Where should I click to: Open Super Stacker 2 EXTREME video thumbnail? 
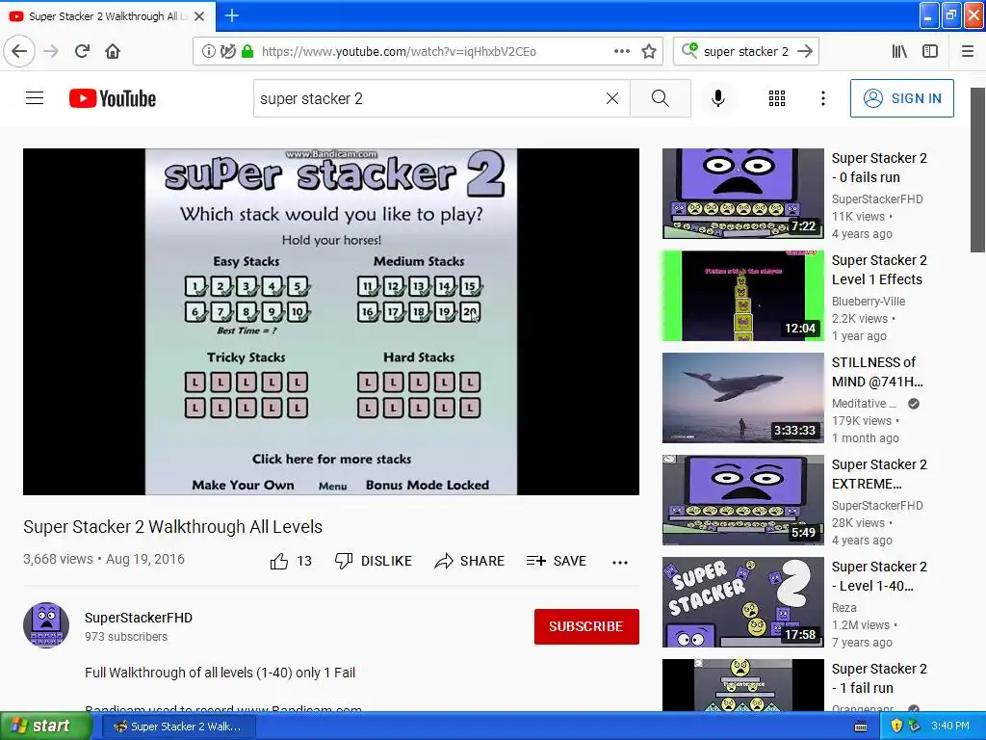tap(742, 500)
